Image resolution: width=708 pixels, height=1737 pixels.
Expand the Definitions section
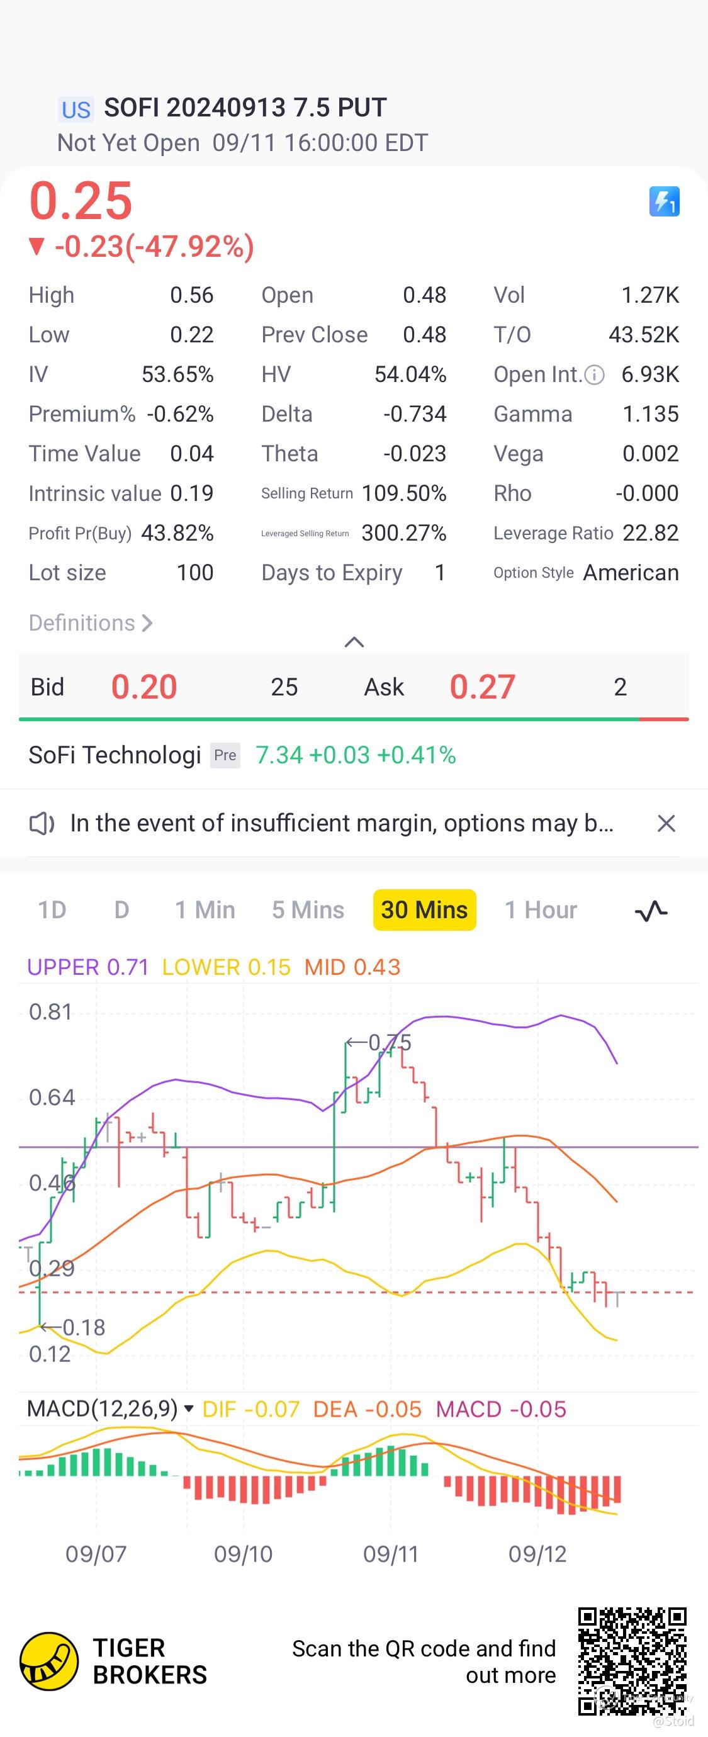[91, 623]
